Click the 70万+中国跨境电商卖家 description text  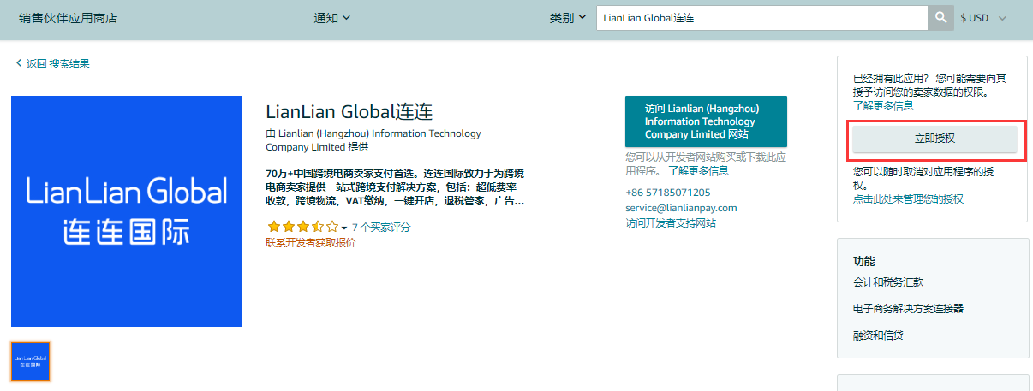(395, 187)
